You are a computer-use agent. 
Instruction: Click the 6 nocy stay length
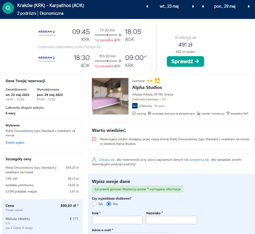pos(10,113)
